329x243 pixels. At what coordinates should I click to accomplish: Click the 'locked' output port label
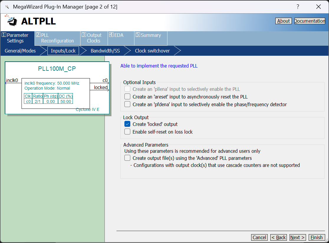tap(101, 87)
